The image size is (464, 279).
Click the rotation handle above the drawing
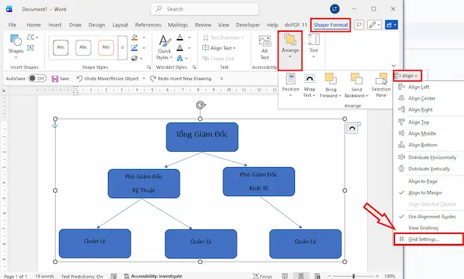tap(200, 105)
